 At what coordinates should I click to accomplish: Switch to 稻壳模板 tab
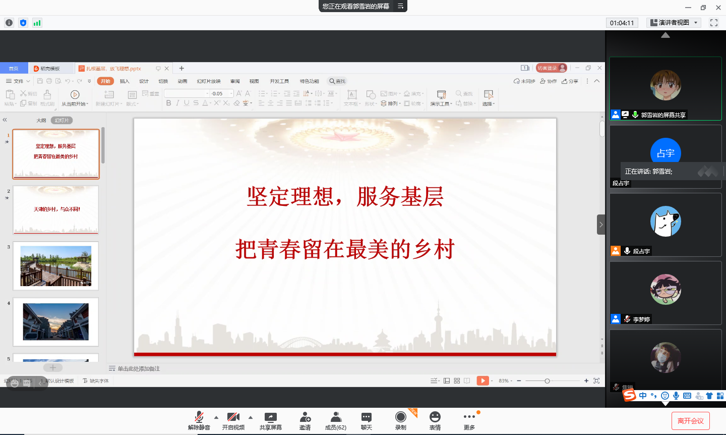click(50, 68)
